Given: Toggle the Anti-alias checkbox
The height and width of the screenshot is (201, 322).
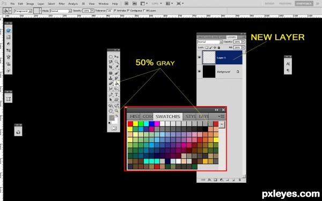Looking at the screenshot, I should tap(115, 10).
